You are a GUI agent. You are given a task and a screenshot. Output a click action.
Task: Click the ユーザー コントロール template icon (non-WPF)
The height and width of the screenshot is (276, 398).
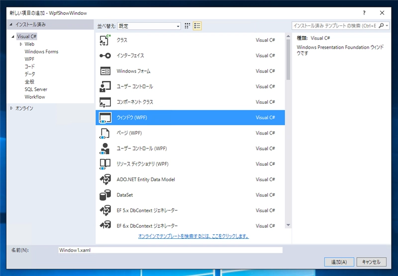point(105,86)
